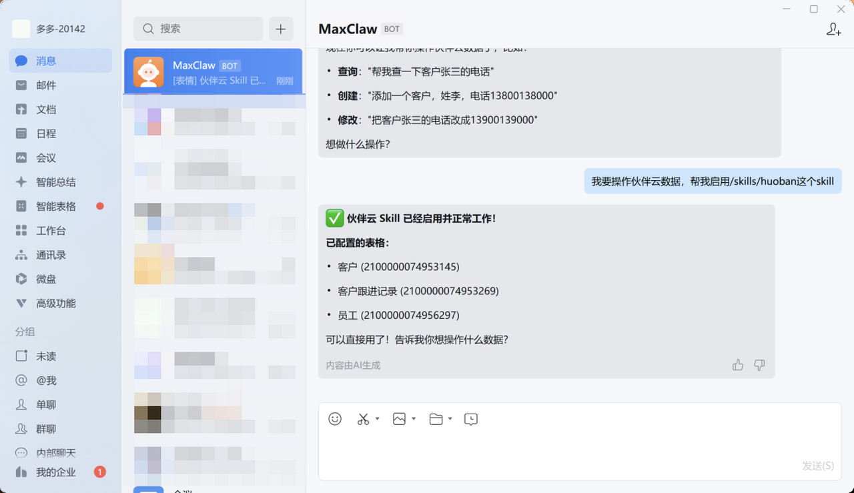854x493 pixels.
Task: Click the folder file icon
Action: coord(436,419)
